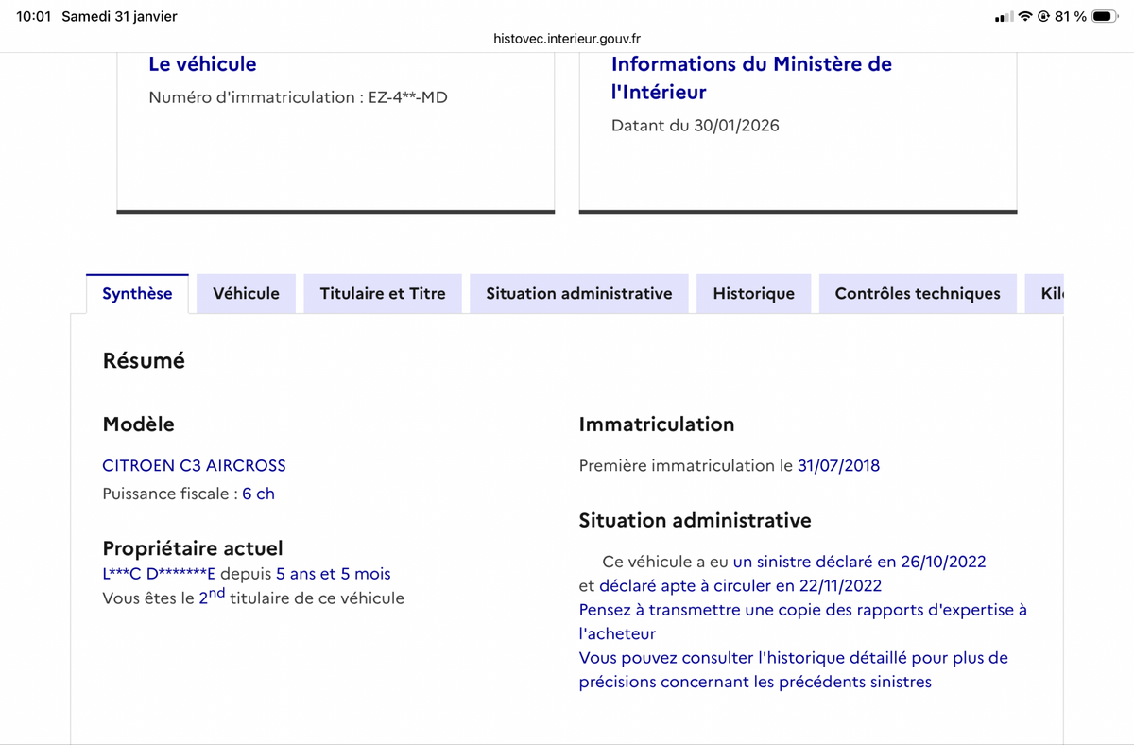Open the Titulaire et Titre tab
Viewport: 1134px width, 745px height.
382,293
